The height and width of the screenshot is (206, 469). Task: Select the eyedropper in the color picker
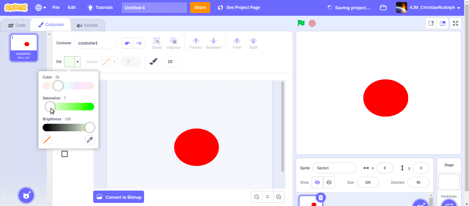(x=90, y=140)
